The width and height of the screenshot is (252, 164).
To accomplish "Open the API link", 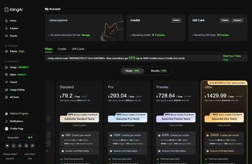I will 30,159.
